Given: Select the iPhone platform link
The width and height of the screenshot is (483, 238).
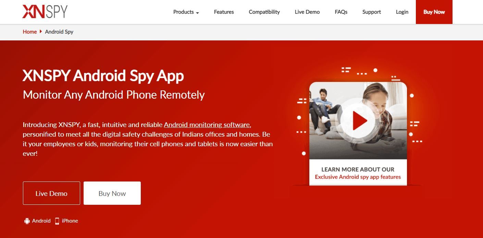Looking at the screenshot, I should point(66,221).
